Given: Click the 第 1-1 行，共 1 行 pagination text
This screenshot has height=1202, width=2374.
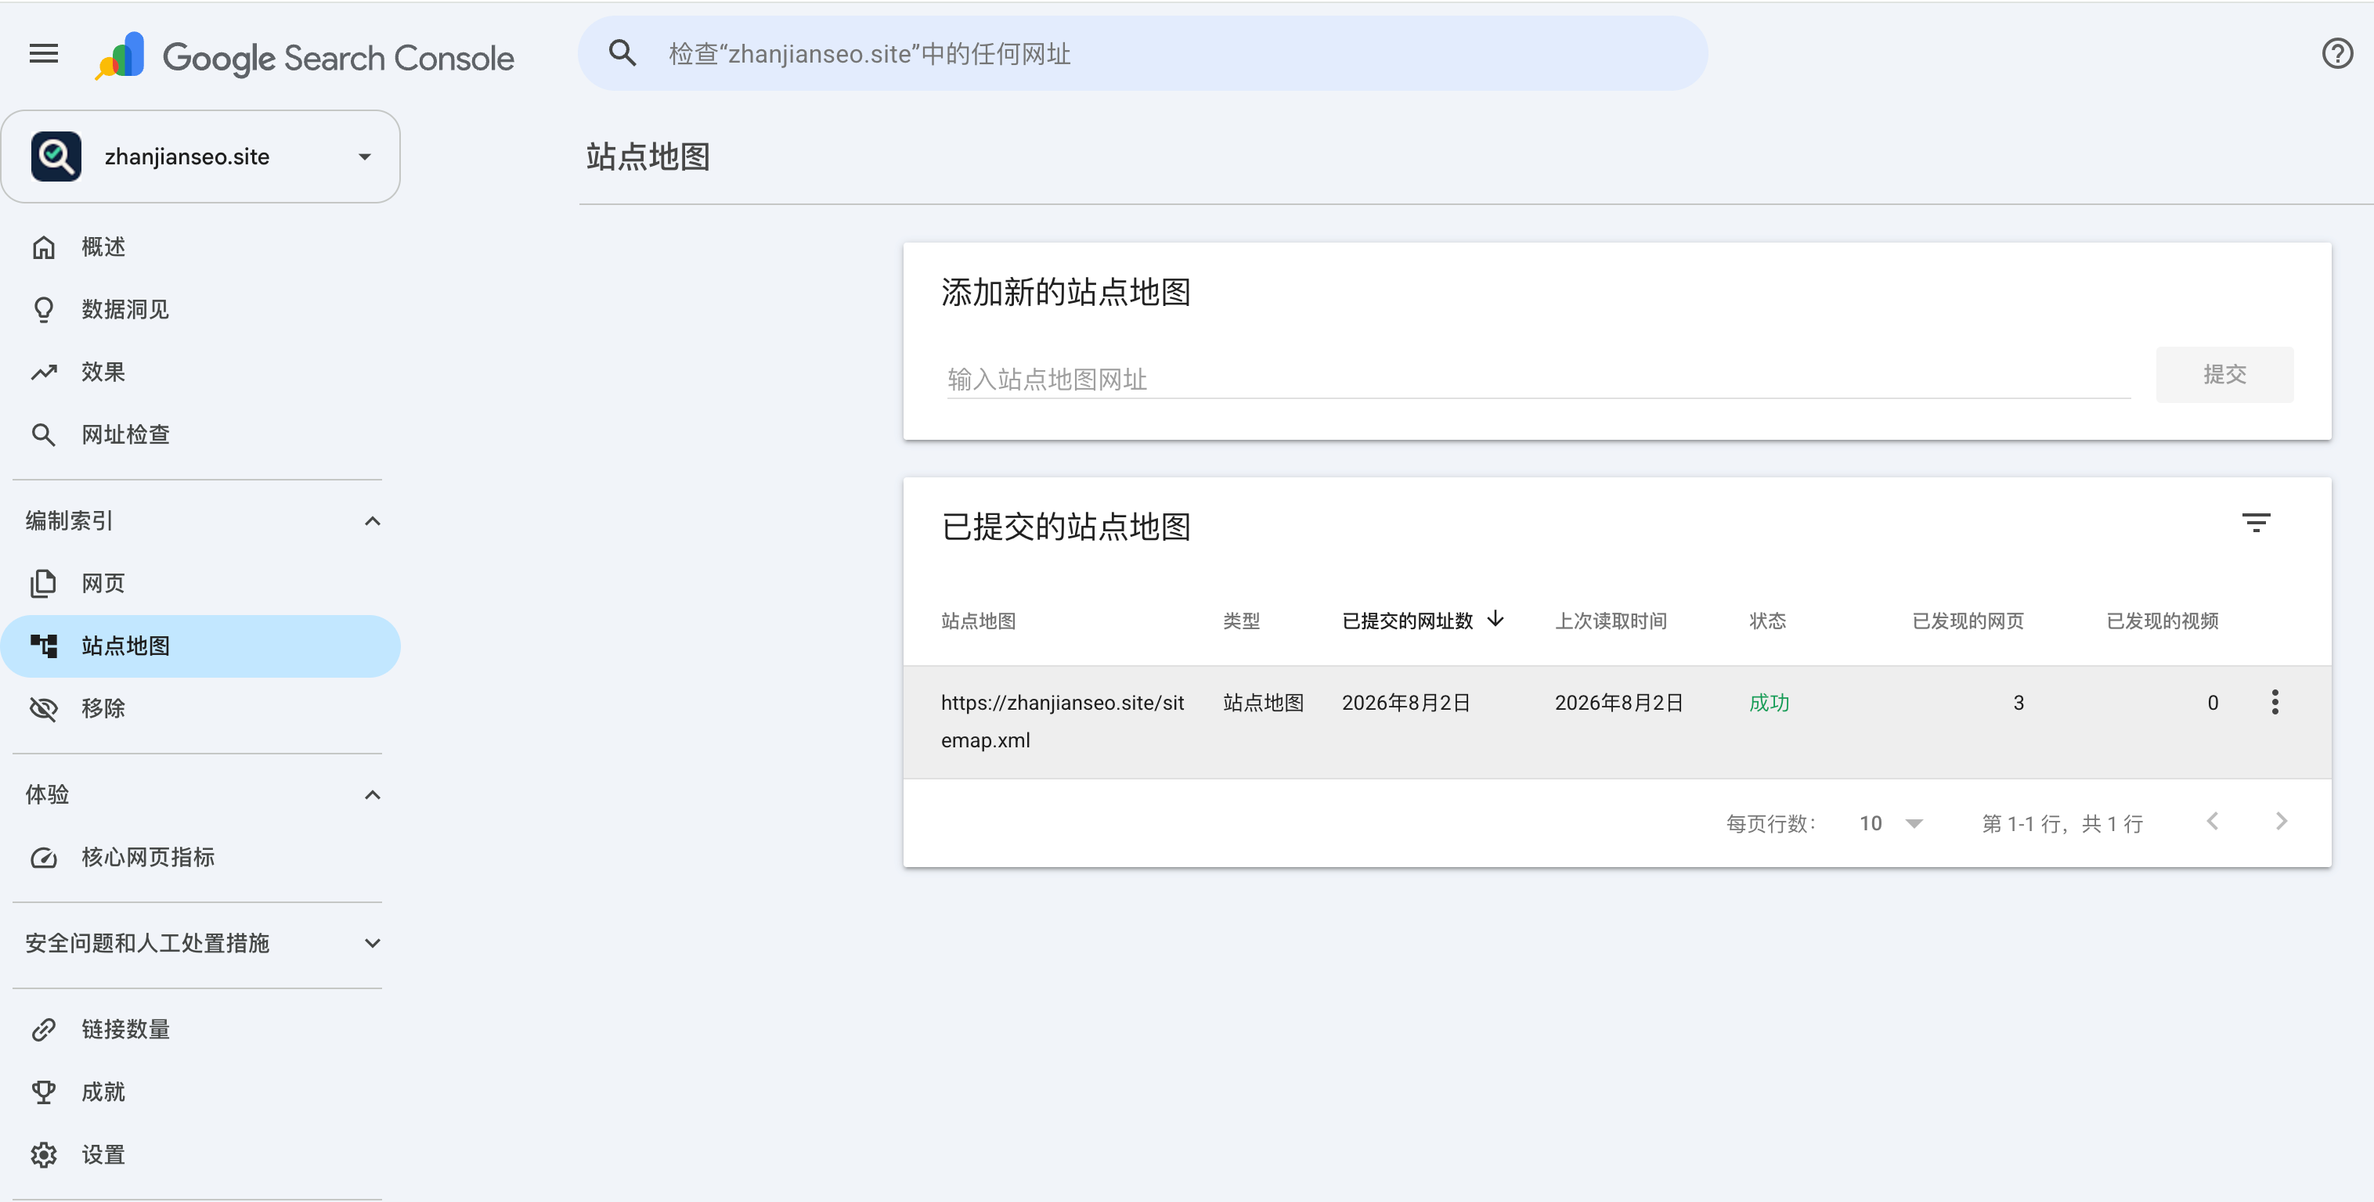Looking at the screenshot, I should tap(2062, 823).
